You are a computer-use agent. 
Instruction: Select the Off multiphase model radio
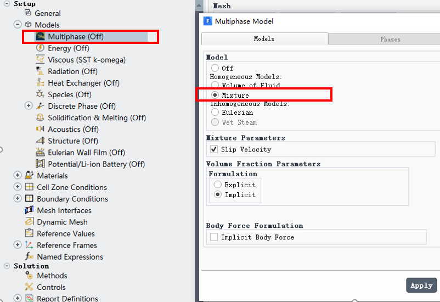[x=215, y=68]
